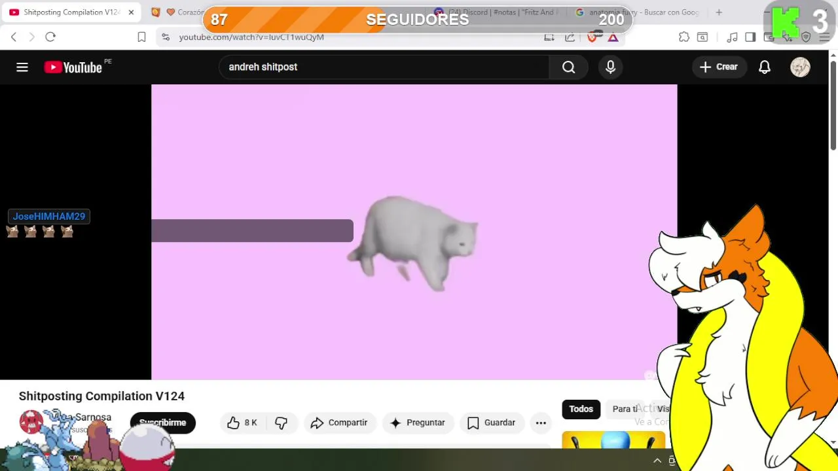Go back with the browser back arrow
This screenshot has height=471, width=838.
pos(14,37)
